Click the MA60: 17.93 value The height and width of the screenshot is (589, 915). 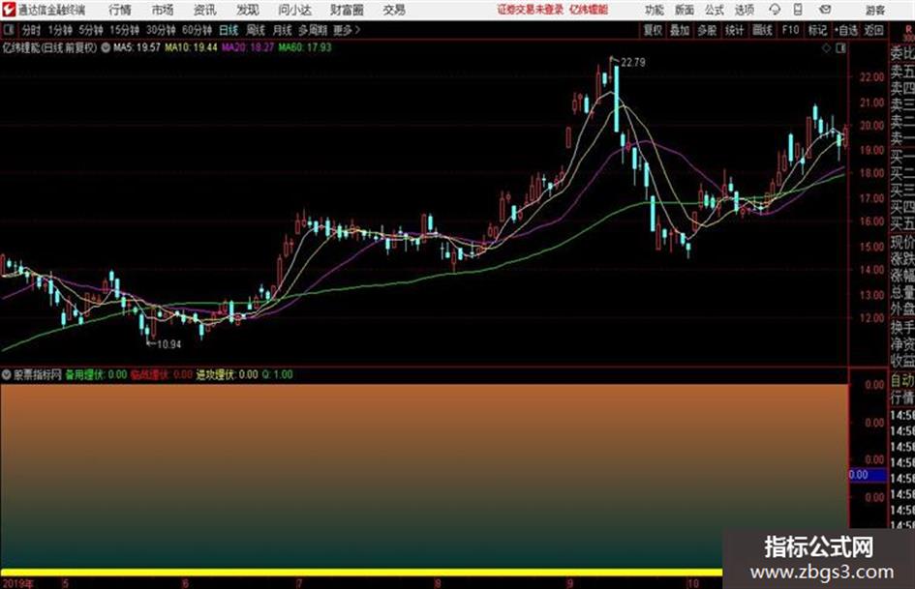point(305,47)
